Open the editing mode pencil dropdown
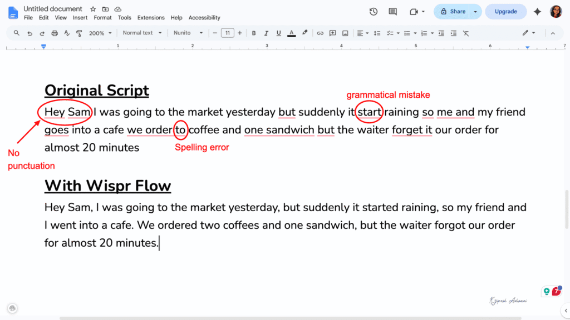570x320 pixels. pos(529,33)
